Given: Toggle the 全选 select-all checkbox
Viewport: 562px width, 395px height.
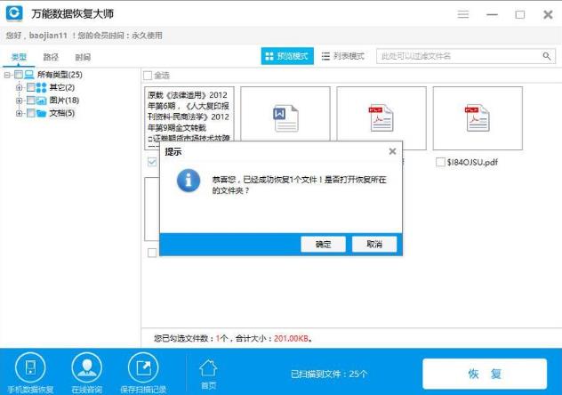Looking at the screenshot, I should pos(149,76).
